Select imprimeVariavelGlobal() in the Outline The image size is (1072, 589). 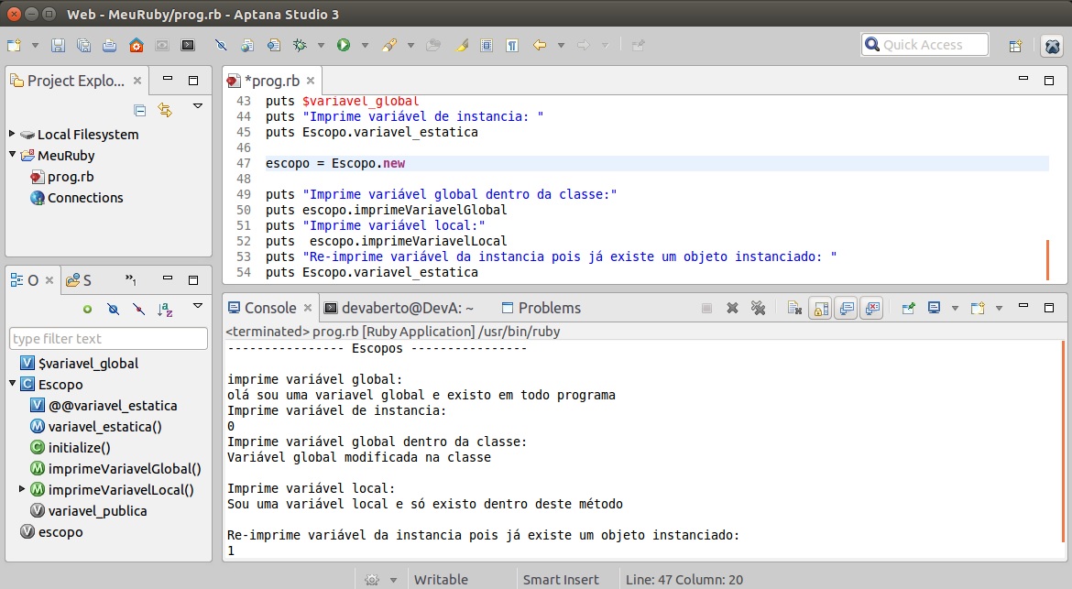(125, 469)
